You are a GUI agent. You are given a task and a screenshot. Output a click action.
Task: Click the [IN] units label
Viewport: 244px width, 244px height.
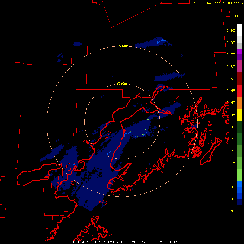[232, 19]
